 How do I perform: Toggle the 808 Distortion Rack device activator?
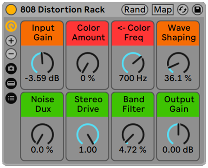click(11, 10)
